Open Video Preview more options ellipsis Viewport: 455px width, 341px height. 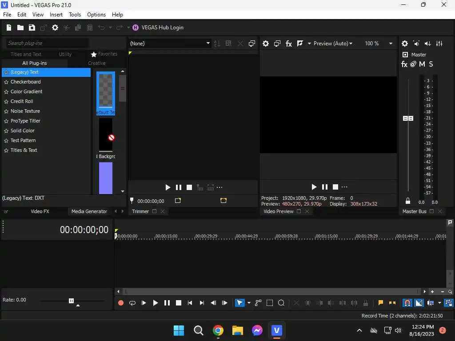[x=344, y=187]
